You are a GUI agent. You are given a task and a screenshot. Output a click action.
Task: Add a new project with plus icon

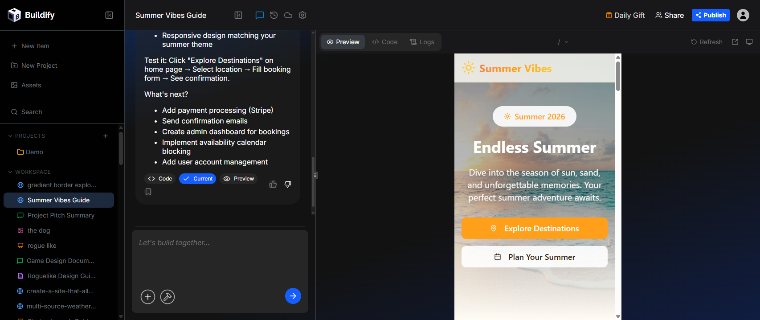(106, 136)
